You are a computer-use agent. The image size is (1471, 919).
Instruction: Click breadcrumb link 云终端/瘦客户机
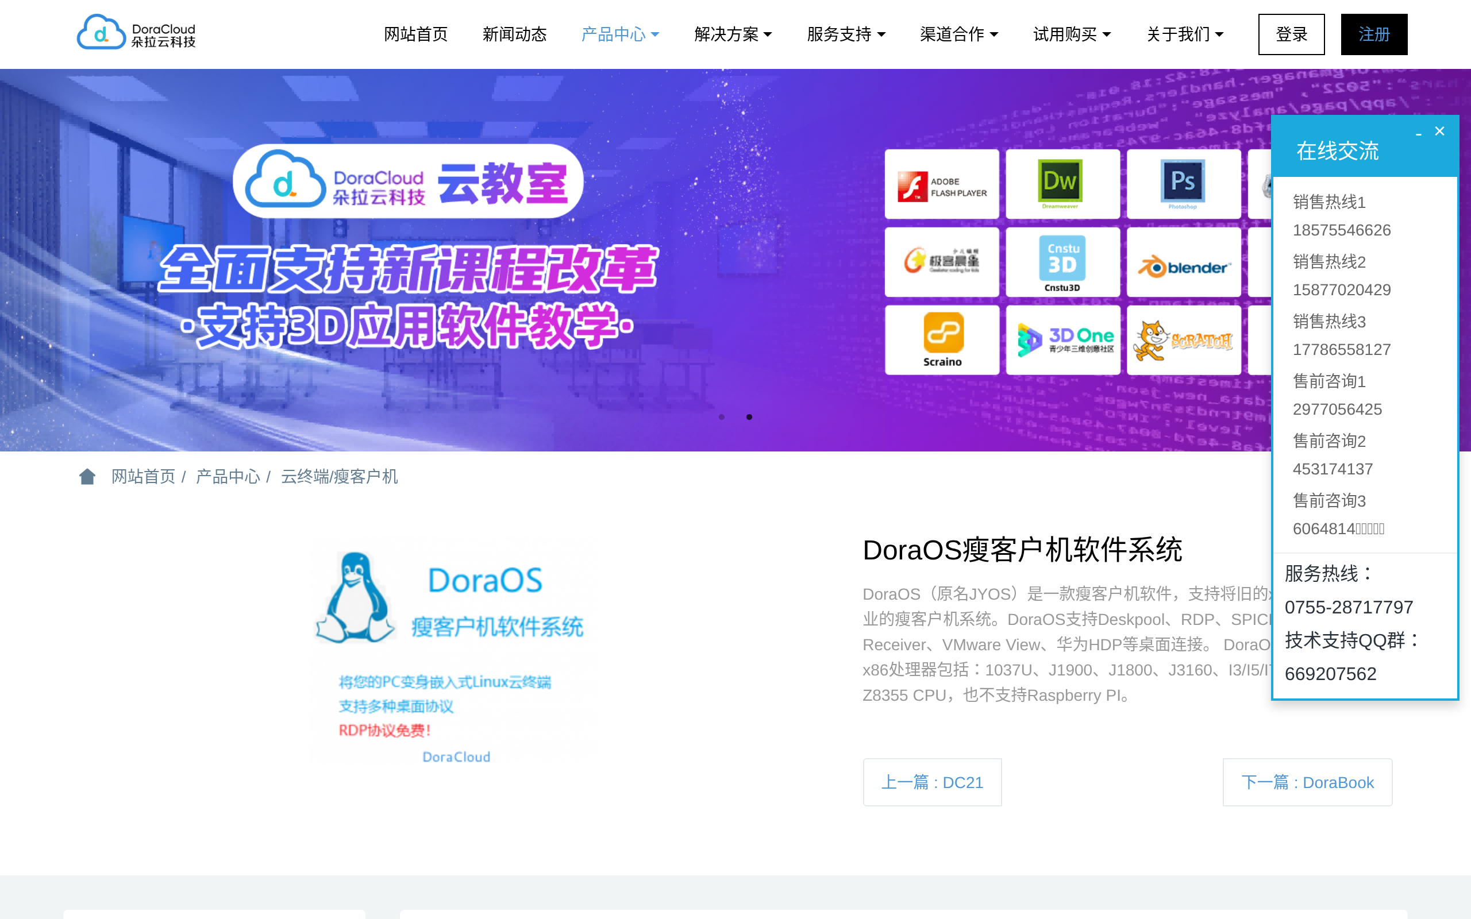339,477
